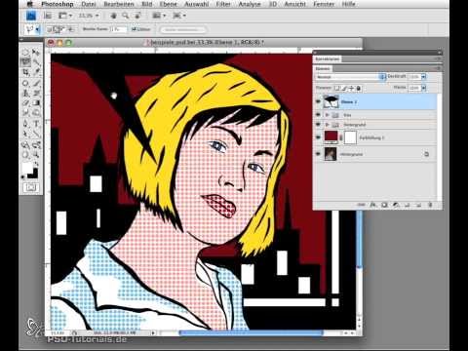468x351 pixels.
Task: Create a new layer in Ebenen panel
Action: (x=418, y=205)
